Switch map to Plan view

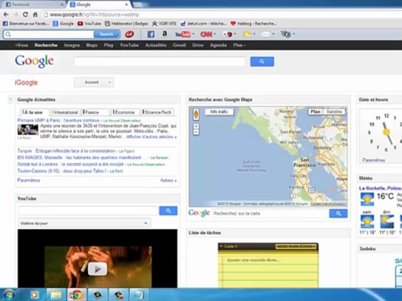tap(315, 112)
